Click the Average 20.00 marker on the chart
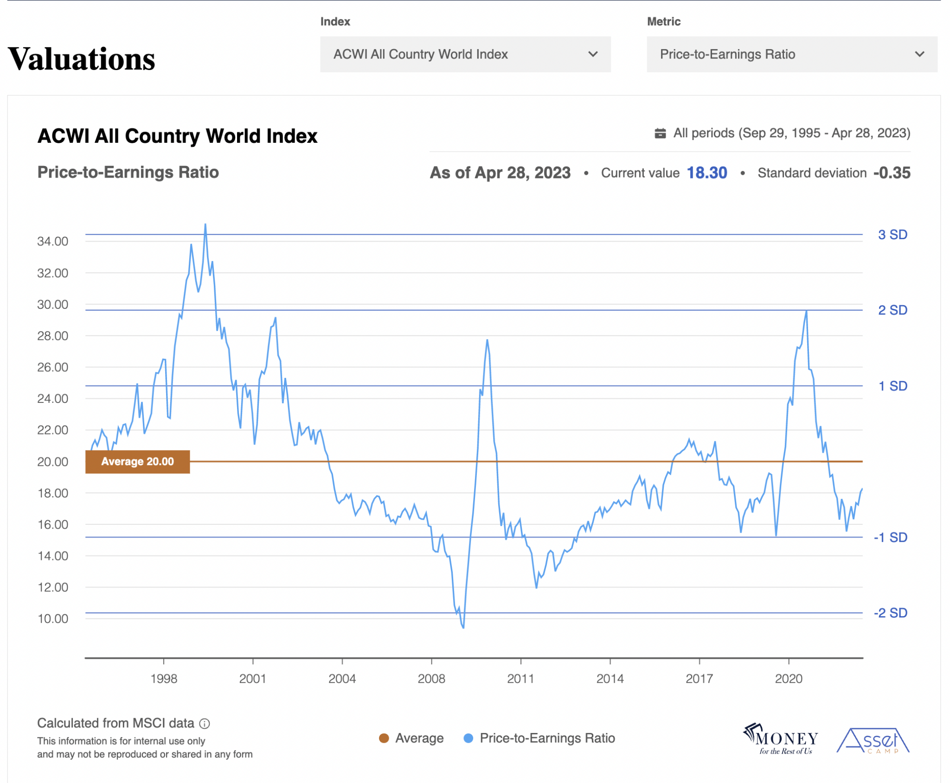Image resolution: width=950 pixels, height=783 pixels. pyautogui.click(x=137, y=461)
